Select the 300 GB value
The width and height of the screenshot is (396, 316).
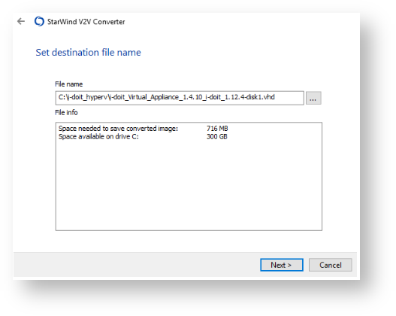click(x=217, y=136)
